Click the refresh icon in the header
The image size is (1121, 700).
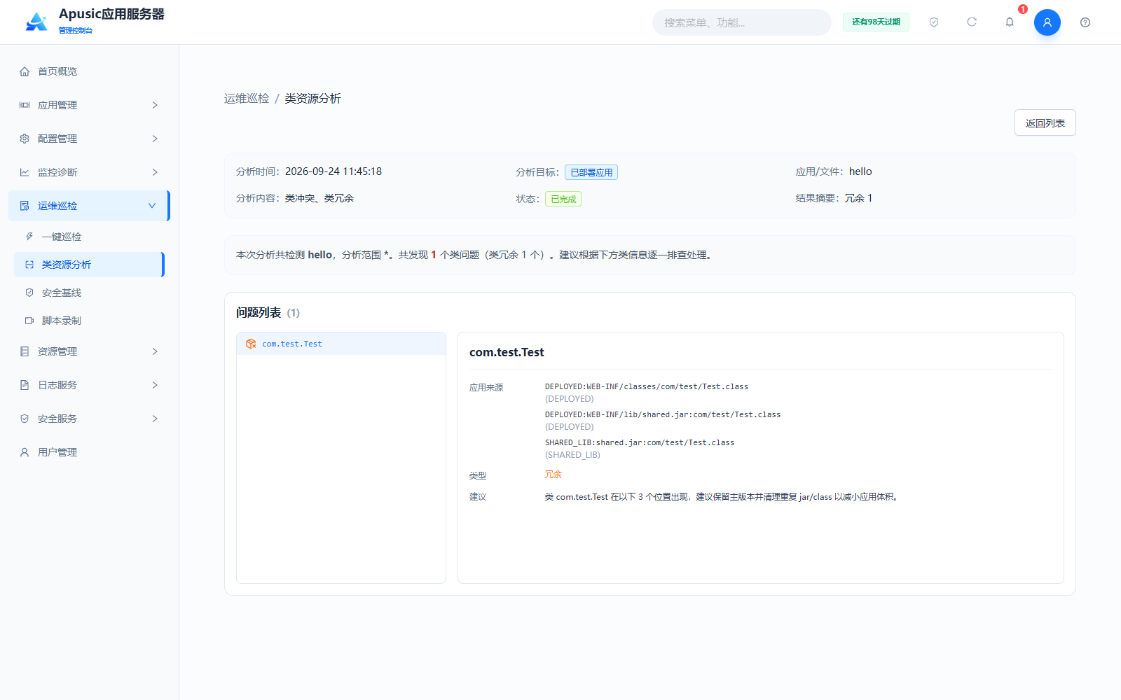click(x=972, y=22)
